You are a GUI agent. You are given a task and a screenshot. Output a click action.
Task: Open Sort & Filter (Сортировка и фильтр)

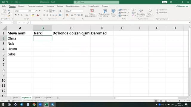141,13
